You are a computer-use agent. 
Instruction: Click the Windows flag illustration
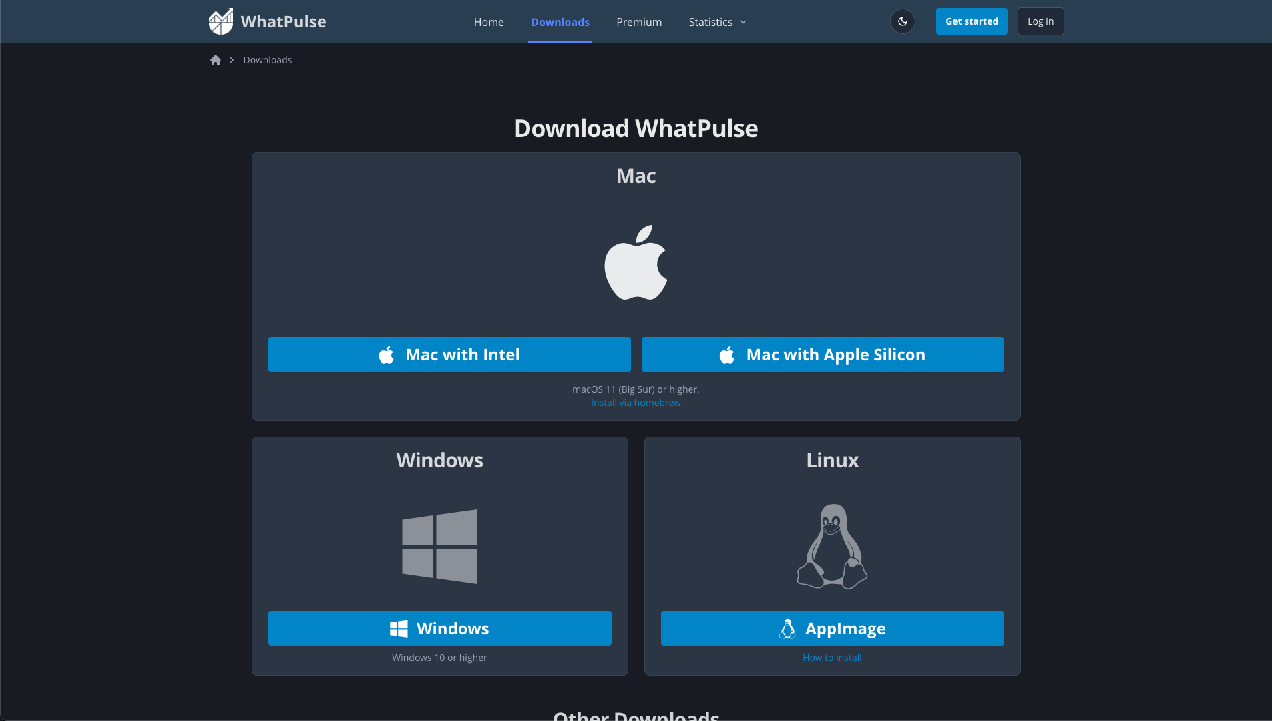(x=439, y=546)
